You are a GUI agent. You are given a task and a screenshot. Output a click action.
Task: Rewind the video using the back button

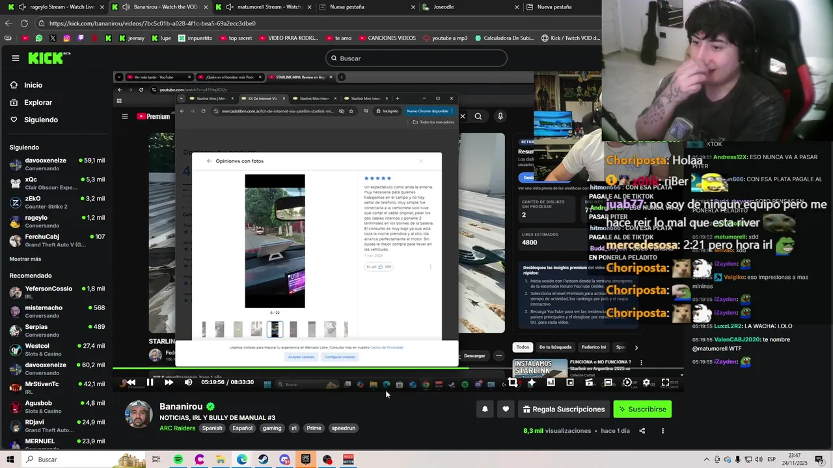point(130,382)
